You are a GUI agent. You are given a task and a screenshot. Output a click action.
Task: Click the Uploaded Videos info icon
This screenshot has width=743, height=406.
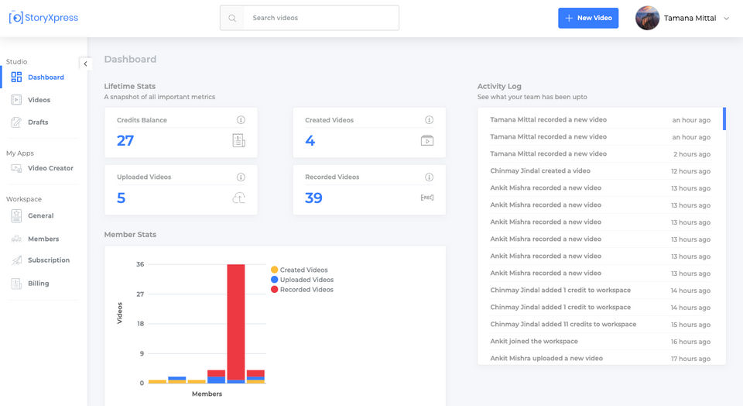(241, 177)
